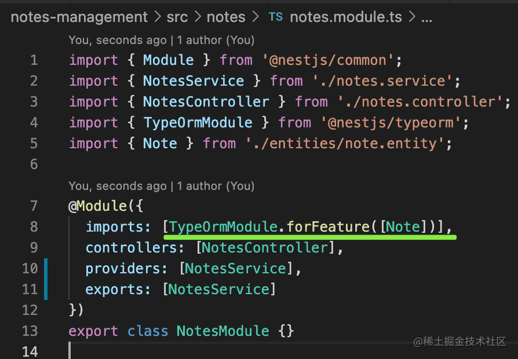Screen dimensions: 518x359
Task: Click line number 13 in the gutter
Action: (29, 331)
